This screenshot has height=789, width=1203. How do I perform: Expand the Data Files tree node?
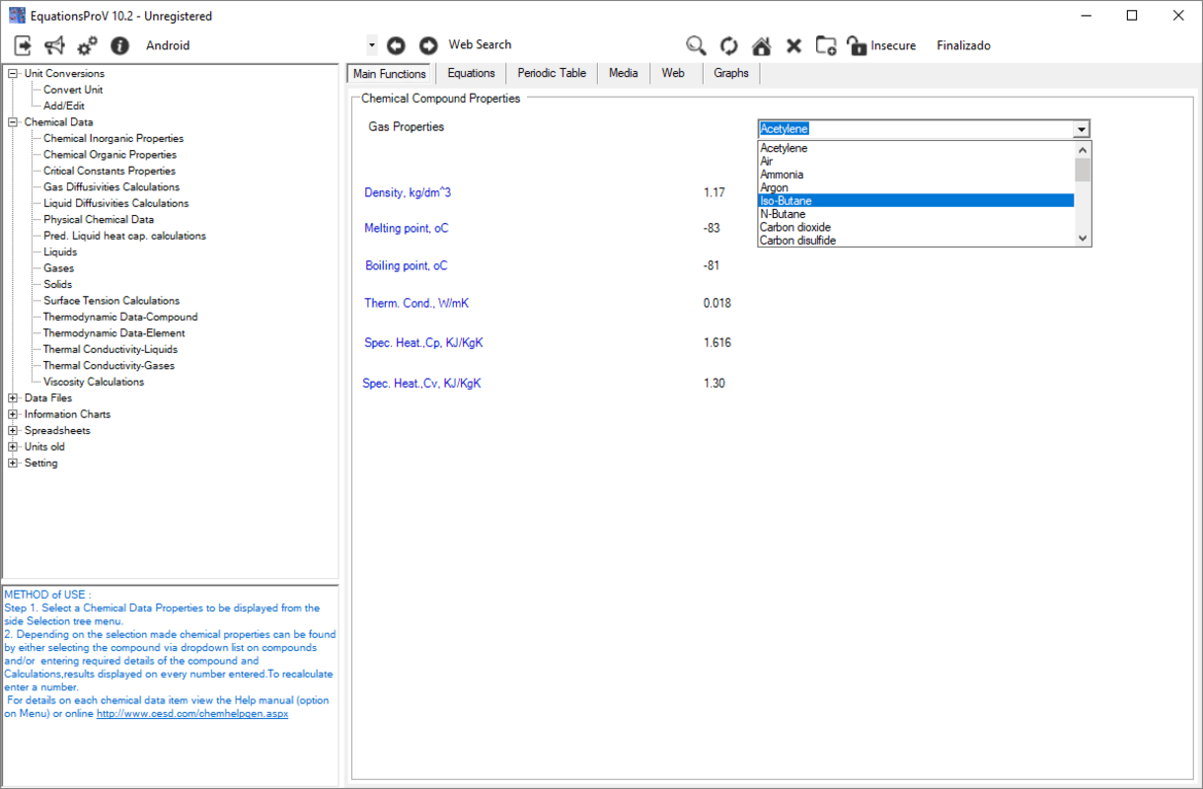click(x=13, y=398)
